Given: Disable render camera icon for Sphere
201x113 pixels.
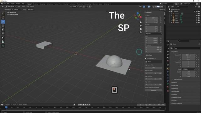Looking at the screenshot, I should tap(199, 22).
